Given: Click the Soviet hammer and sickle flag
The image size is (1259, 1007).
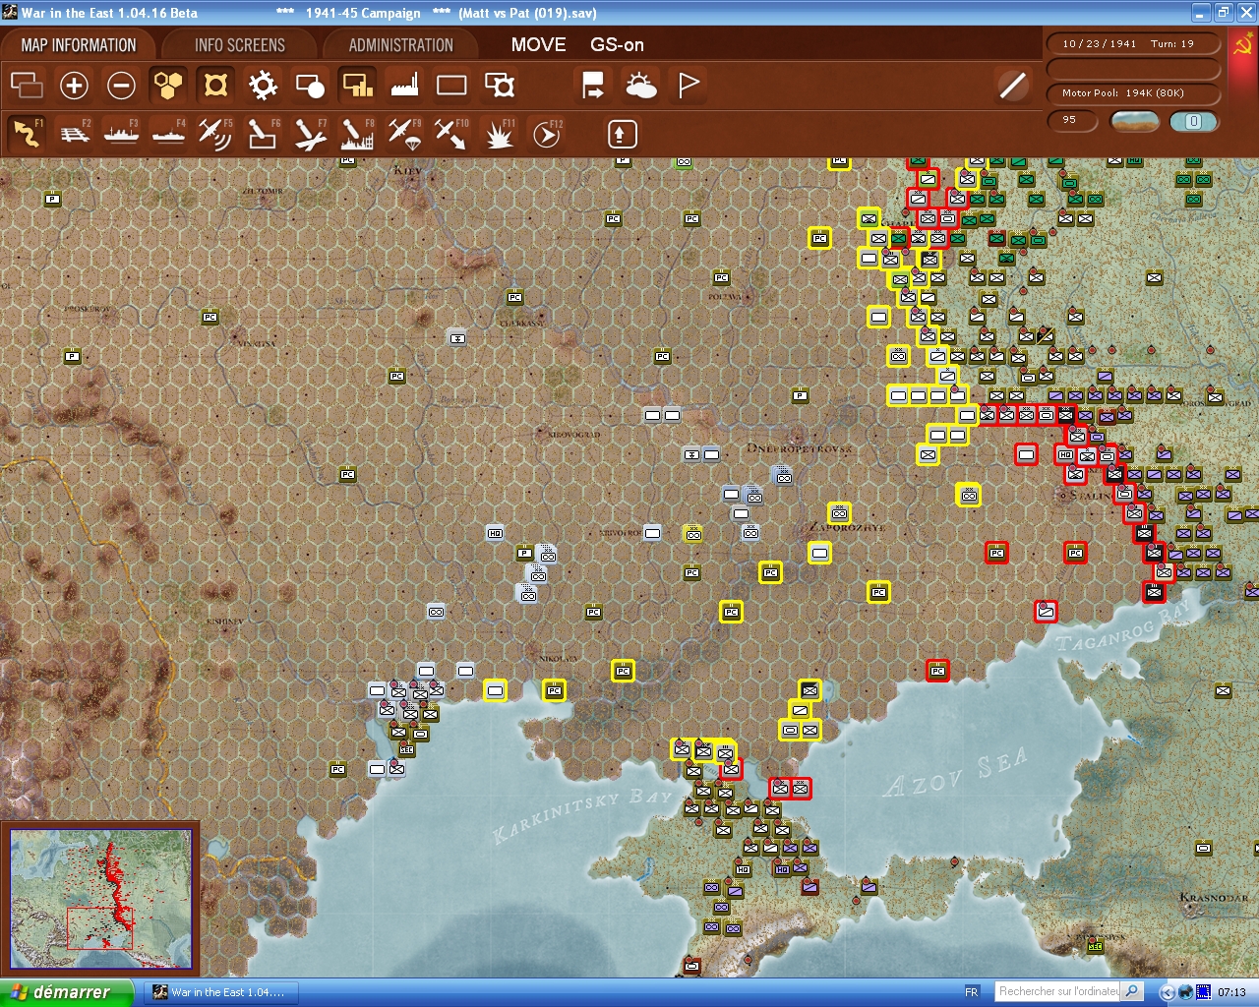Looking at the screenshot, I should (x=1242, y=45).
